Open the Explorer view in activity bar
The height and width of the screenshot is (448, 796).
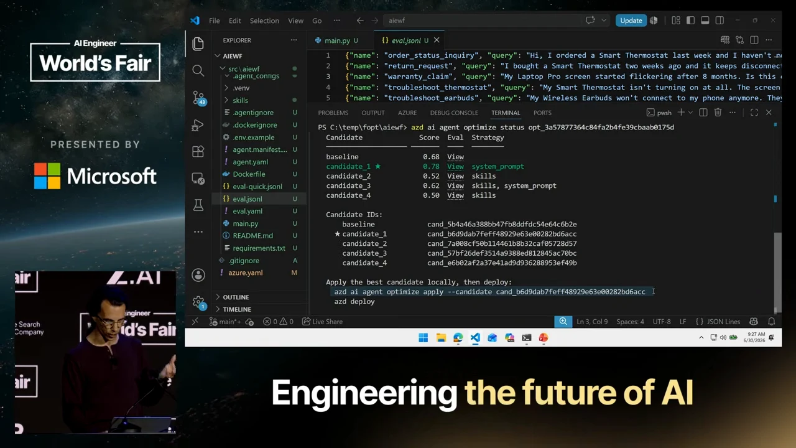(198, 43)
